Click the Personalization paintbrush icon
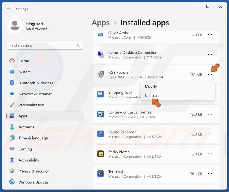Image resolution: width=229 pixels, height=192 pixels. point(12,105)
